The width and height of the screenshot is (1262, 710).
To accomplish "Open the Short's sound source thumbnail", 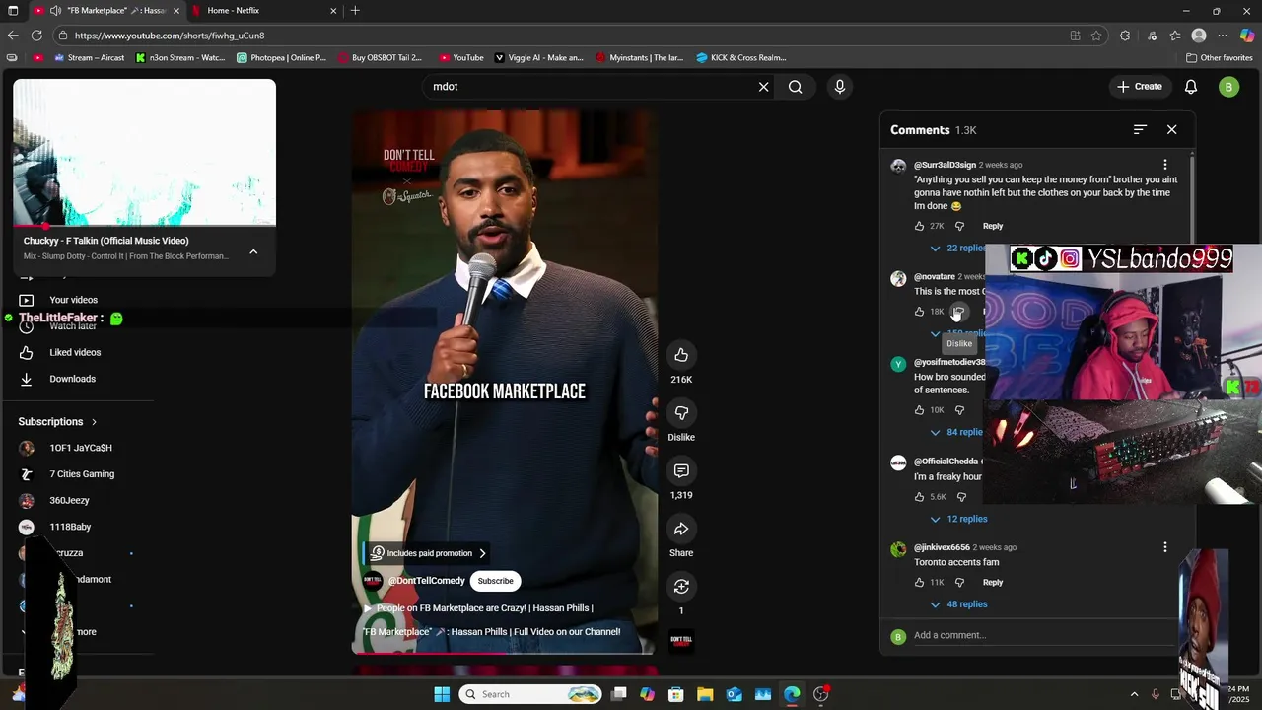I will click(x=681, y=640).
